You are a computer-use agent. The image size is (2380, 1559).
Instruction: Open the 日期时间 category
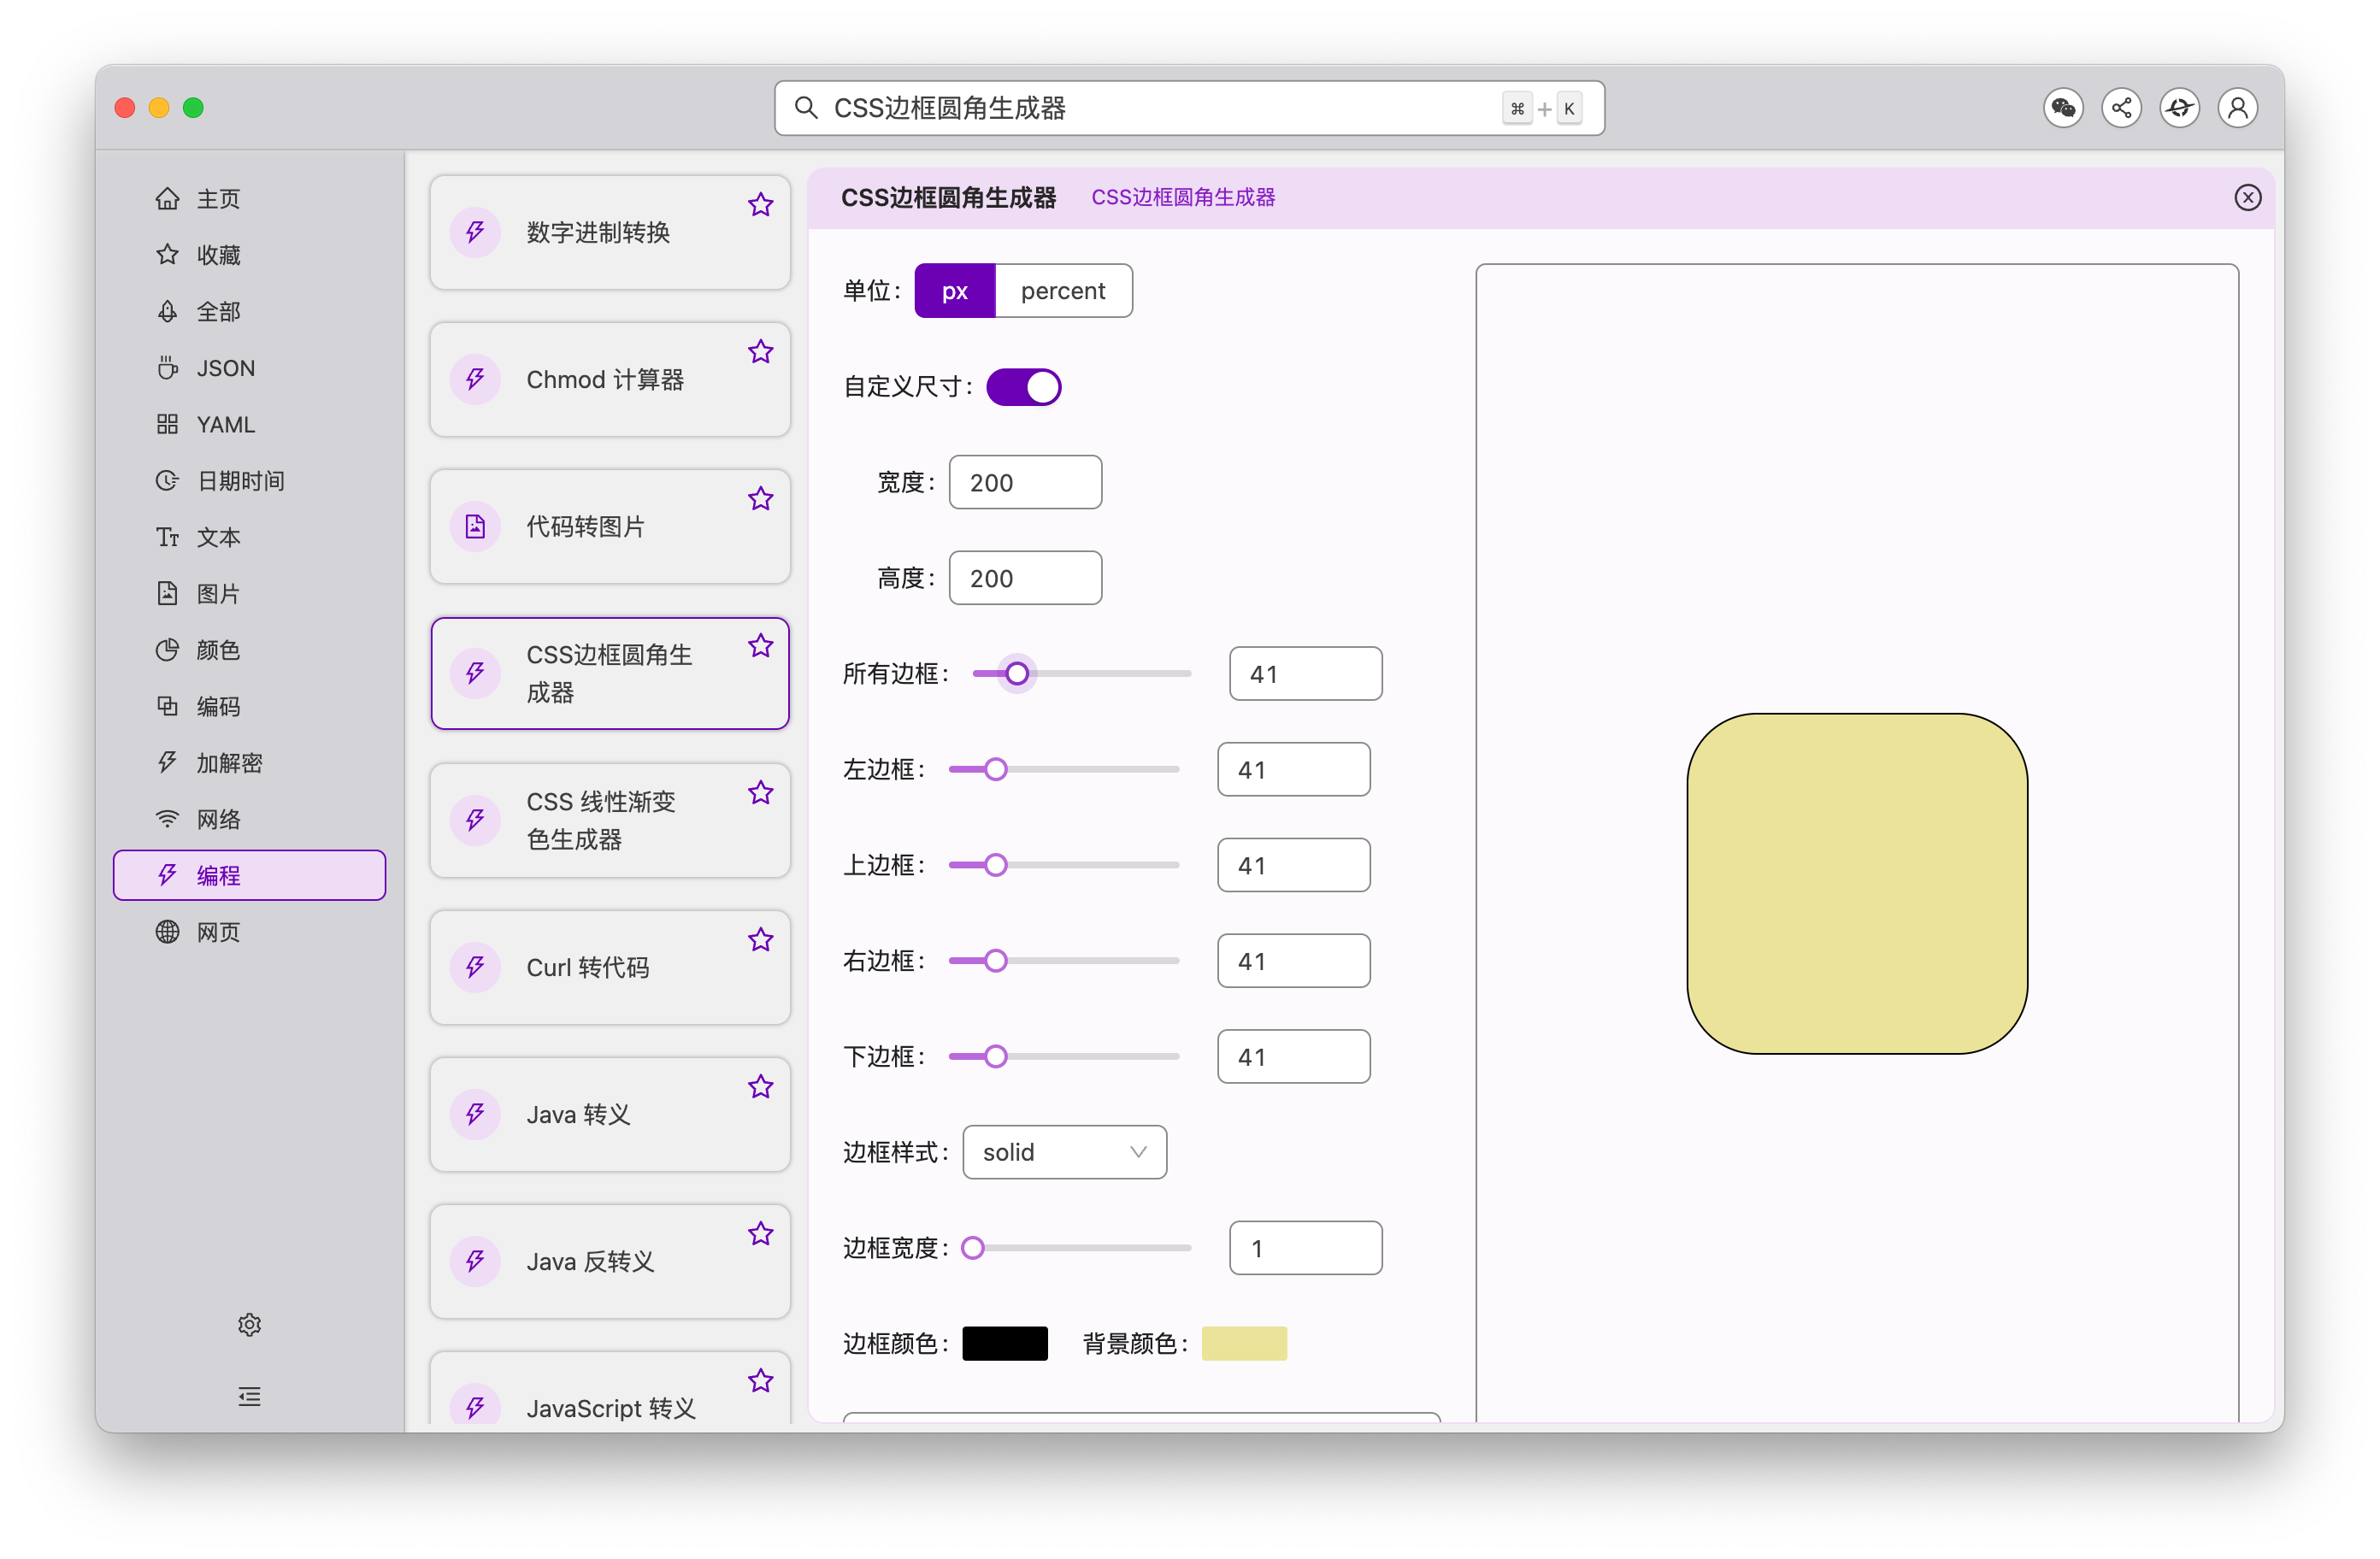click(x=249, y=481)
